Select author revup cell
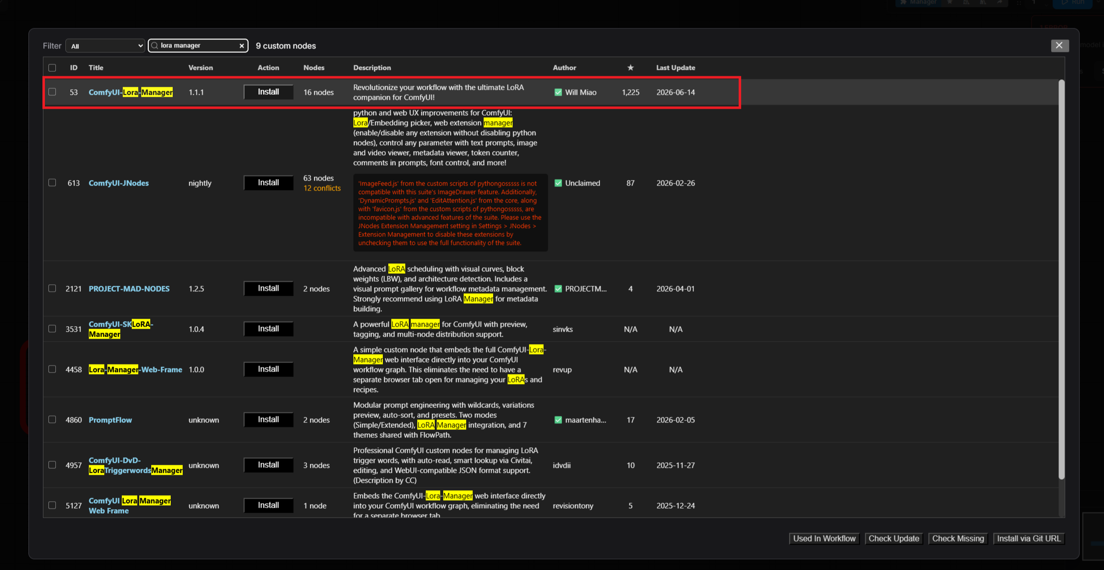Viewport: 1104px width, 570px height. pos(562,370)
